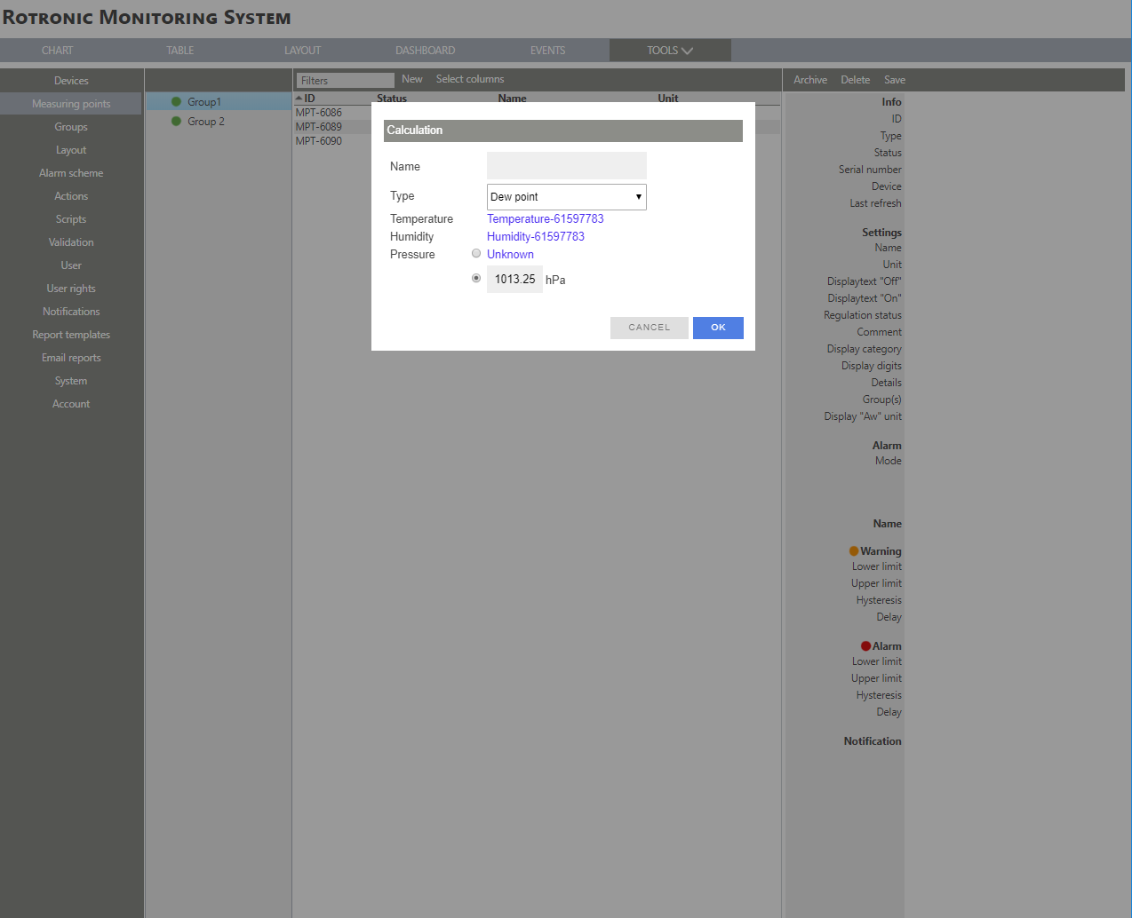Open the Humidity-61597783 link
The image size is (1132, 918).
(536, 236)
